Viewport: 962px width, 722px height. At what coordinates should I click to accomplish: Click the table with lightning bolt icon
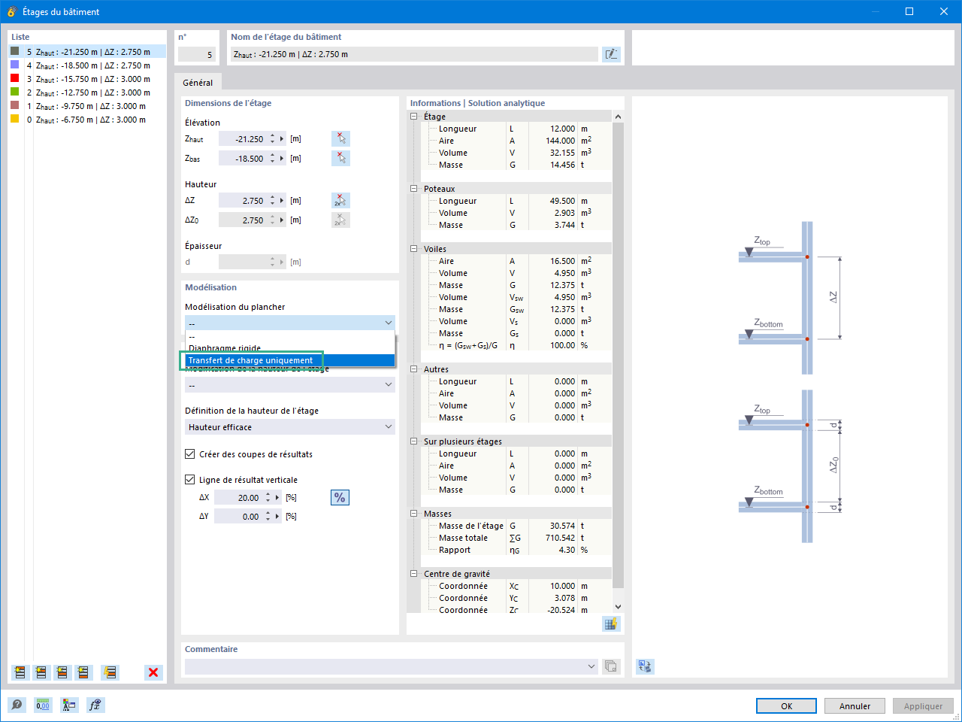(x=611, y=624)
